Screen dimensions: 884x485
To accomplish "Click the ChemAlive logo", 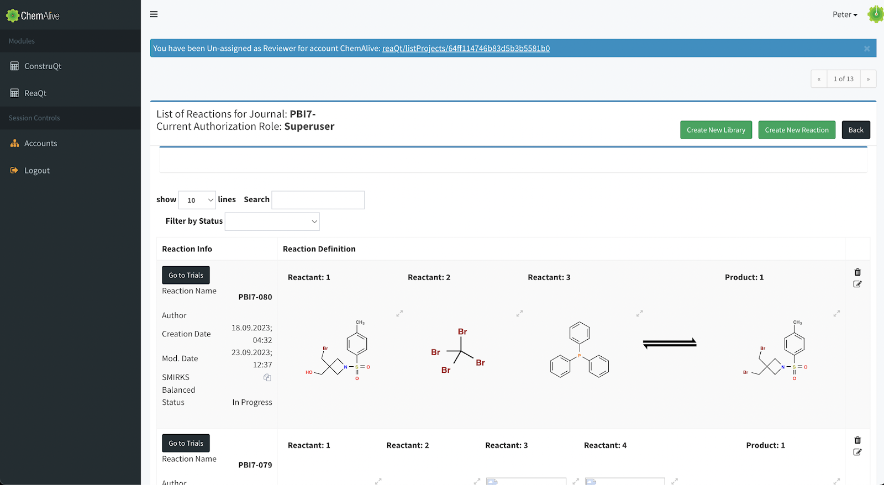I will (x=33, y=15).
